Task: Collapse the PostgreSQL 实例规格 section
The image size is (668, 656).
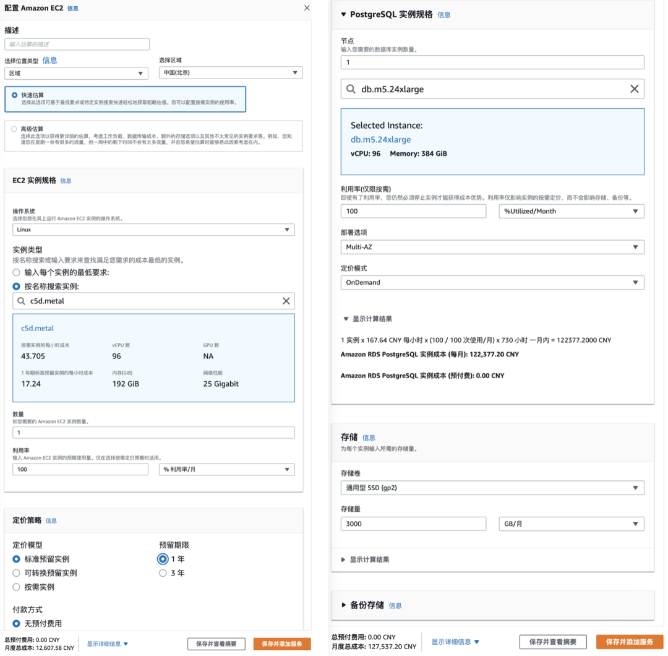Action: click(x=343, y=14)
